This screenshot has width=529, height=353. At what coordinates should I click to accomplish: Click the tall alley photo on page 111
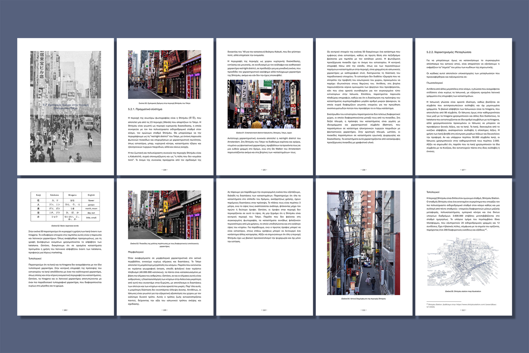363,243
